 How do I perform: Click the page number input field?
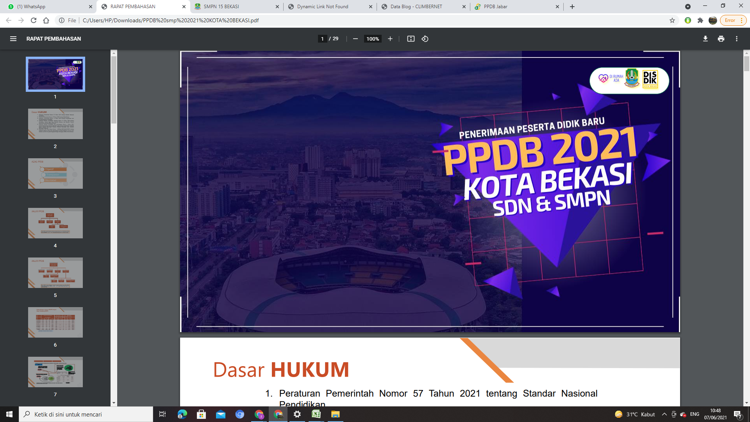[x=322, y=39]
